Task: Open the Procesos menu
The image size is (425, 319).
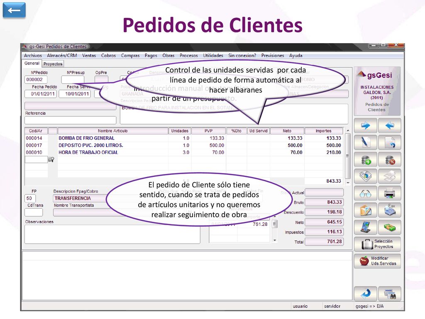Action: click(189, 55)
